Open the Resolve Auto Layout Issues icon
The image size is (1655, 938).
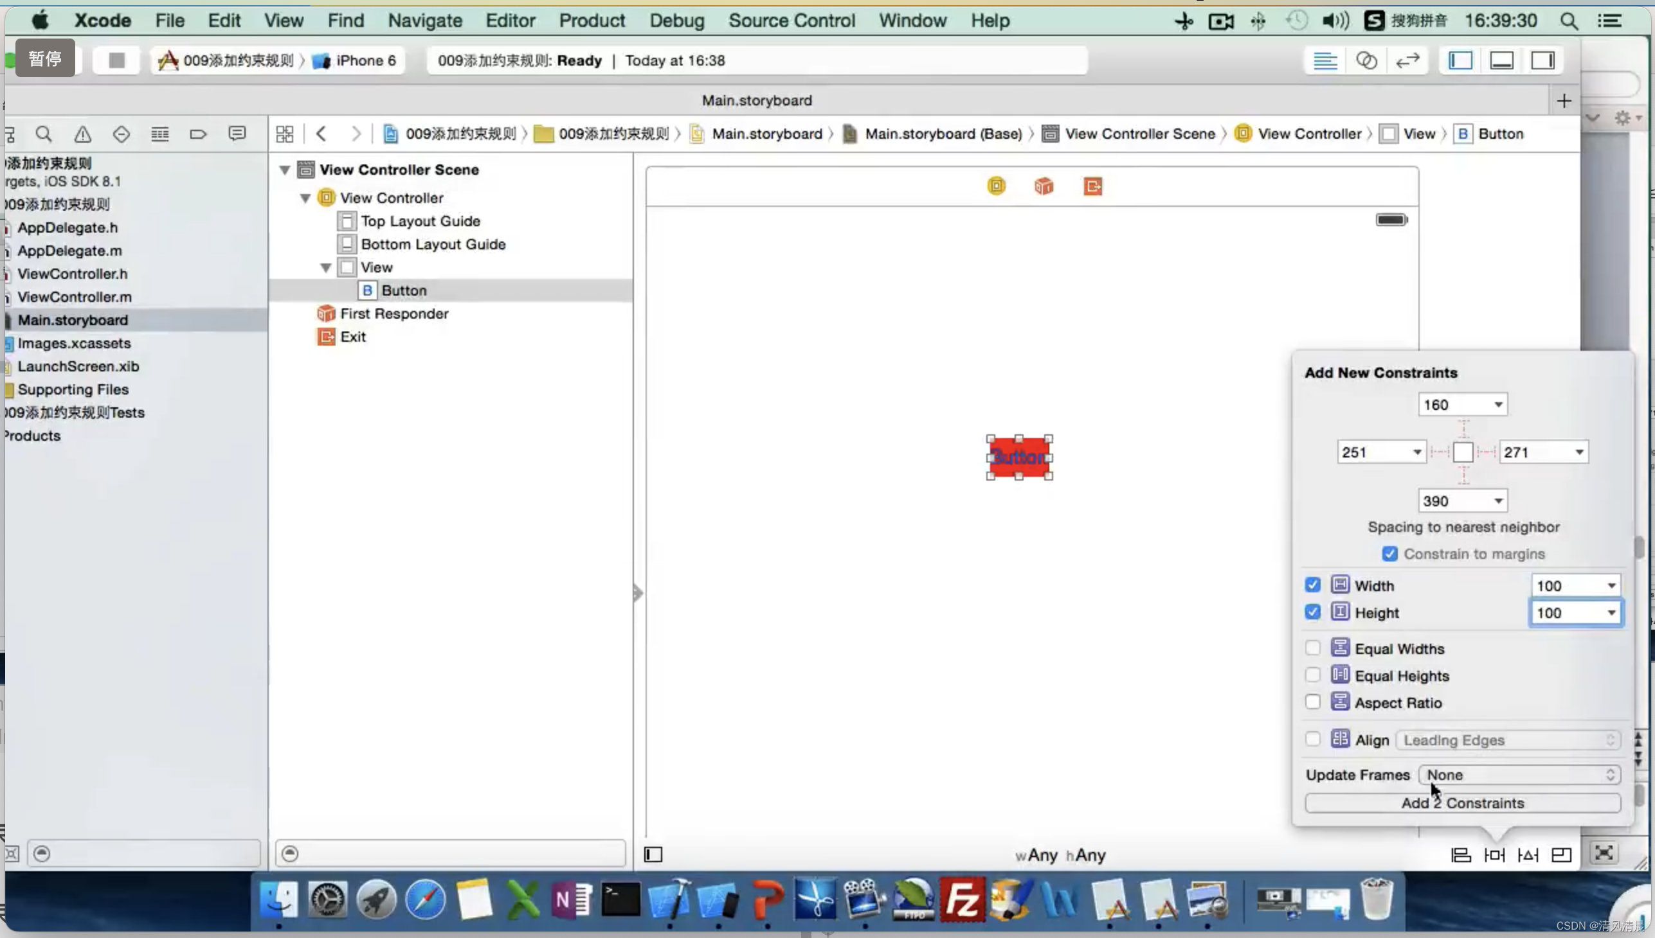click(1527, 855)
